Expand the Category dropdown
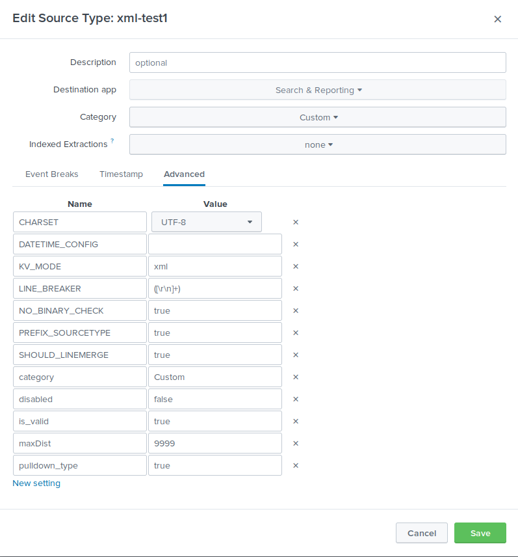 (x=318, y=117)
